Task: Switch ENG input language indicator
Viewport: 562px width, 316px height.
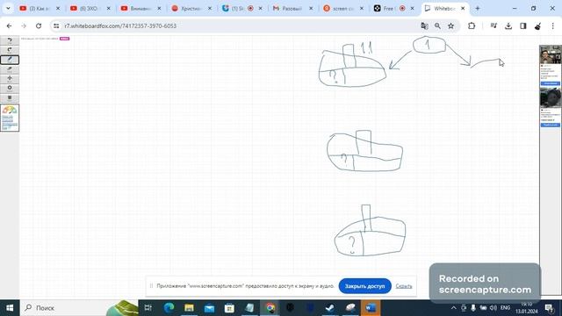Action: [x=506, y=308]
